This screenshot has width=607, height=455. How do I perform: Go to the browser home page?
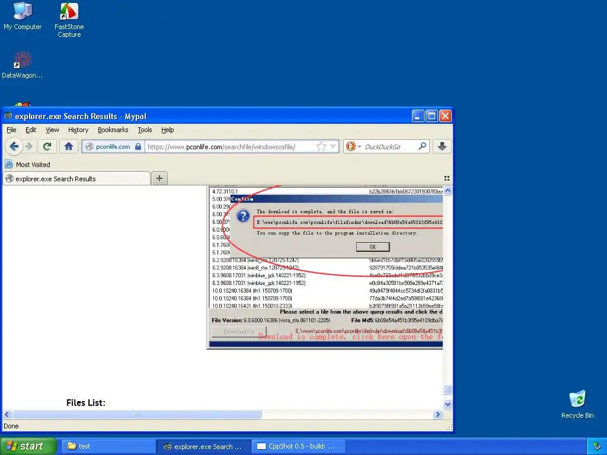point(69,147)
